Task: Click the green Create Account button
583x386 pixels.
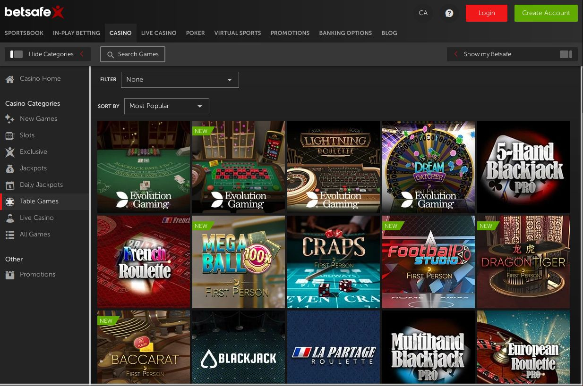Action: [546, 13]
